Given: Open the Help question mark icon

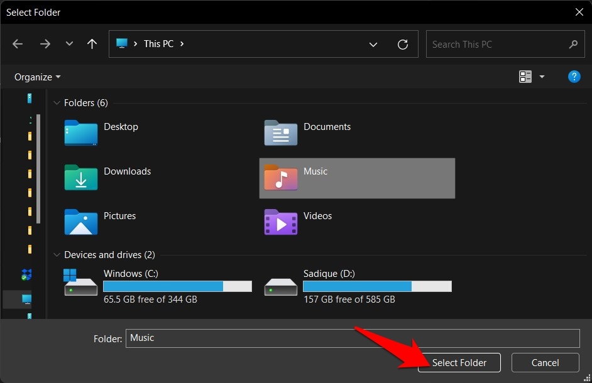Looking at the screenshot, I should (574, 77).
